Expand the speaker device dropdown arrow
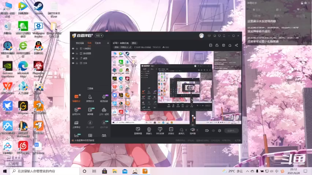 click(x=197, y=130)
